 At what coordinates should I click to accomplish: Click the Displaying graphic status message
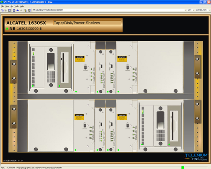[x=39, y=167]
